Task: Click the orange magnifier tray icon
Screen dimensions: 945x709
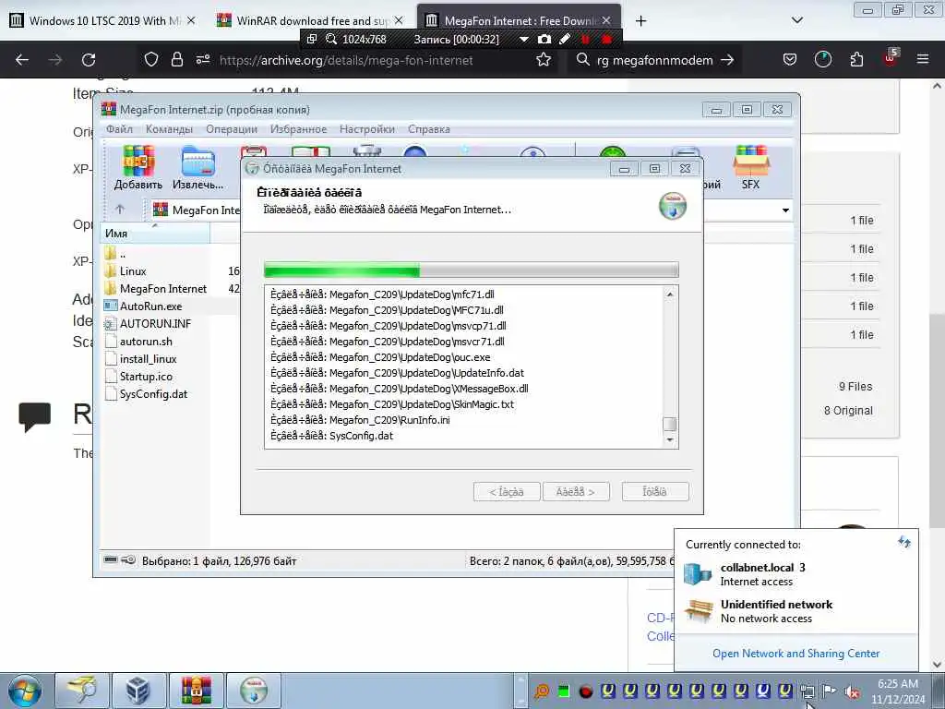Action: point(542,691)
